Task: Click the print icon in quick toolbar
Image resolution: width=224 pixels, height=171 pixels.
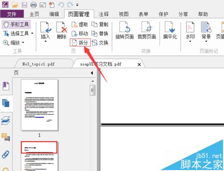Action: coord(34,5)
